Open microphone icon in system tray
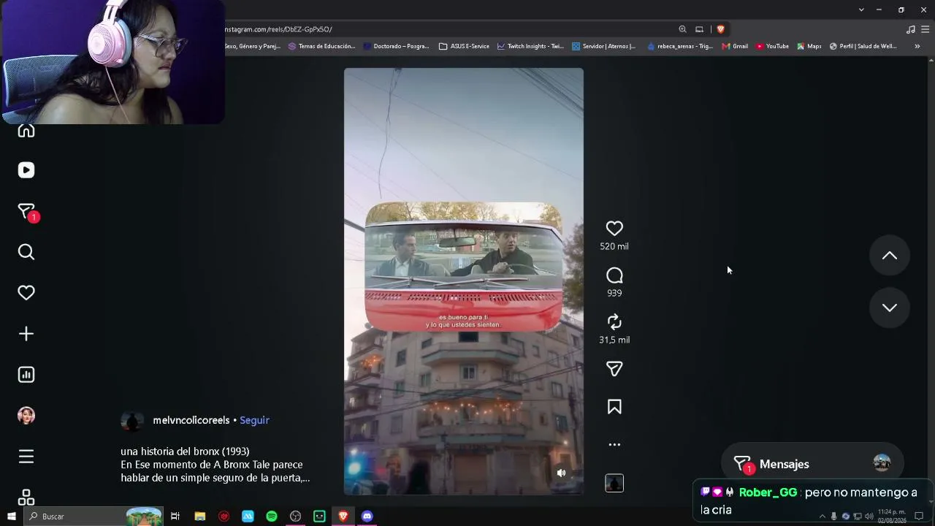The height and width of the screenshot is (526, 935). pyautogui.click(x=834, y=517)
